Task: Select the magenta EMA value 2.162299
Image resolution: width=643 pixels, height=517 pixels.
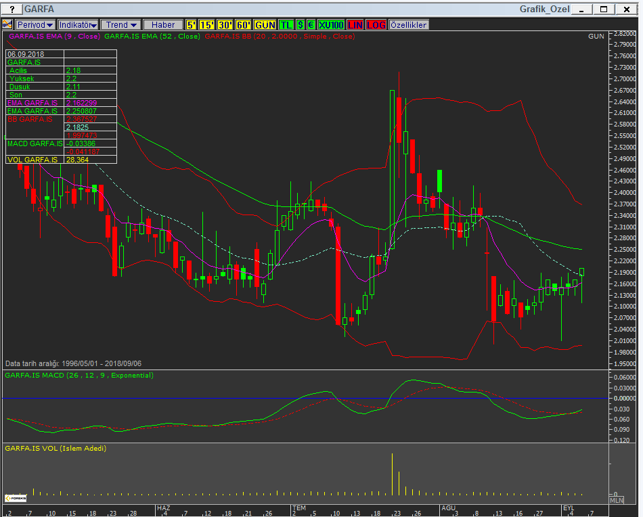Action: pyautogui.click(x=90, y=103)
